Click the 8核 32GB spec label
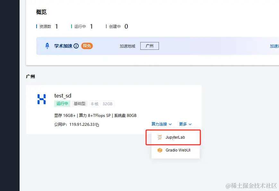The width and height of the screenshot is (279, 191). click(102, 104)
